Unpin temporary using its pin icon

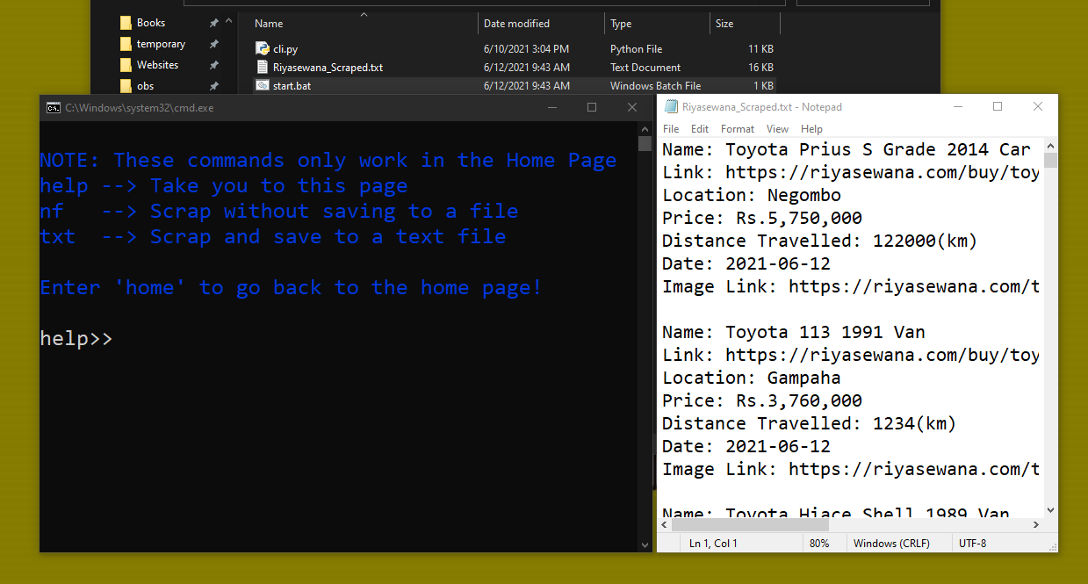(x=213, y=44)
